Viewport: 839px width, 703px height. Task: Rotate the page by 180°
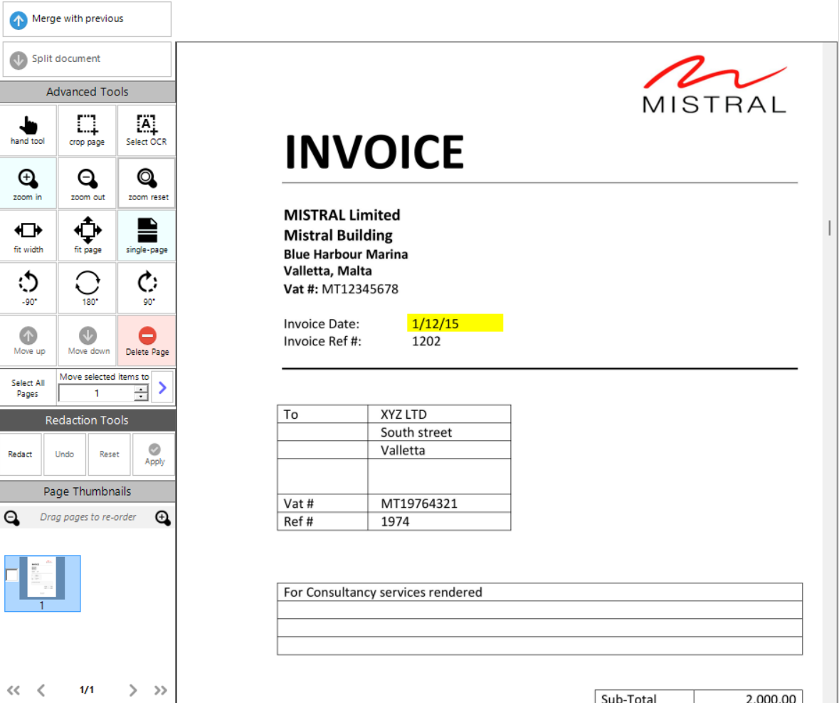point(88,288)
